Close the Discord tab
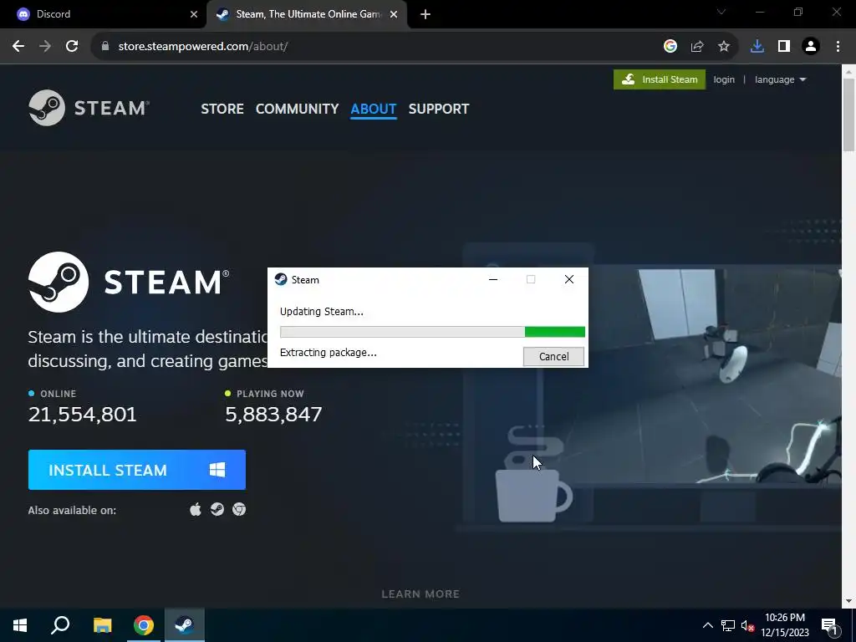This screenshot has height=642, width=856. point(194,14)
